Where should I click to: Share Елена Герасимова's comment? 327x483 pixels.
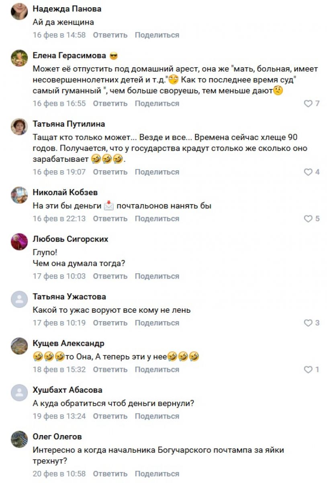(157, 103)
